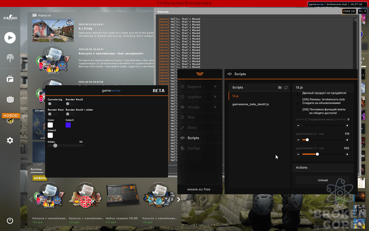Screen dimensions: 369x231
Task: Click the news speech bubble icon
Action: [34, 15]
